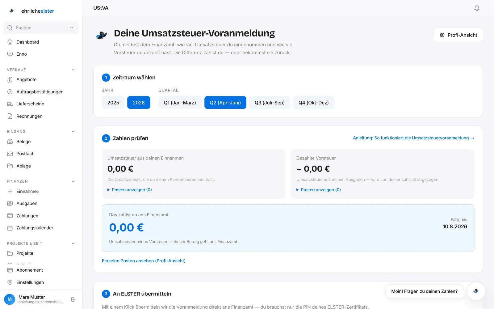Click the Mara Muster avatar circle
This screenshot has height=309, width=494.
tap(10, 299)
